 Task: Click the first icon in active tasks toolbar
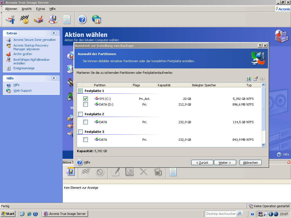[70, 172]
